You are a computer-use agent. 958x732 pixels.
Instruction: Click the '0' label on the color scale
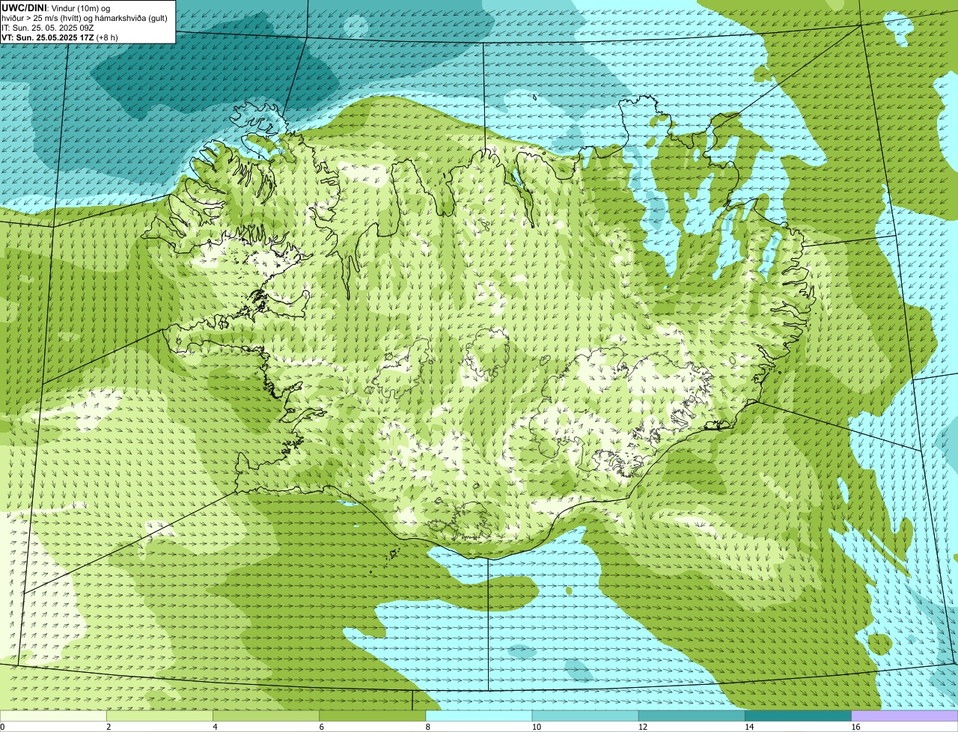tap(2, 727)
